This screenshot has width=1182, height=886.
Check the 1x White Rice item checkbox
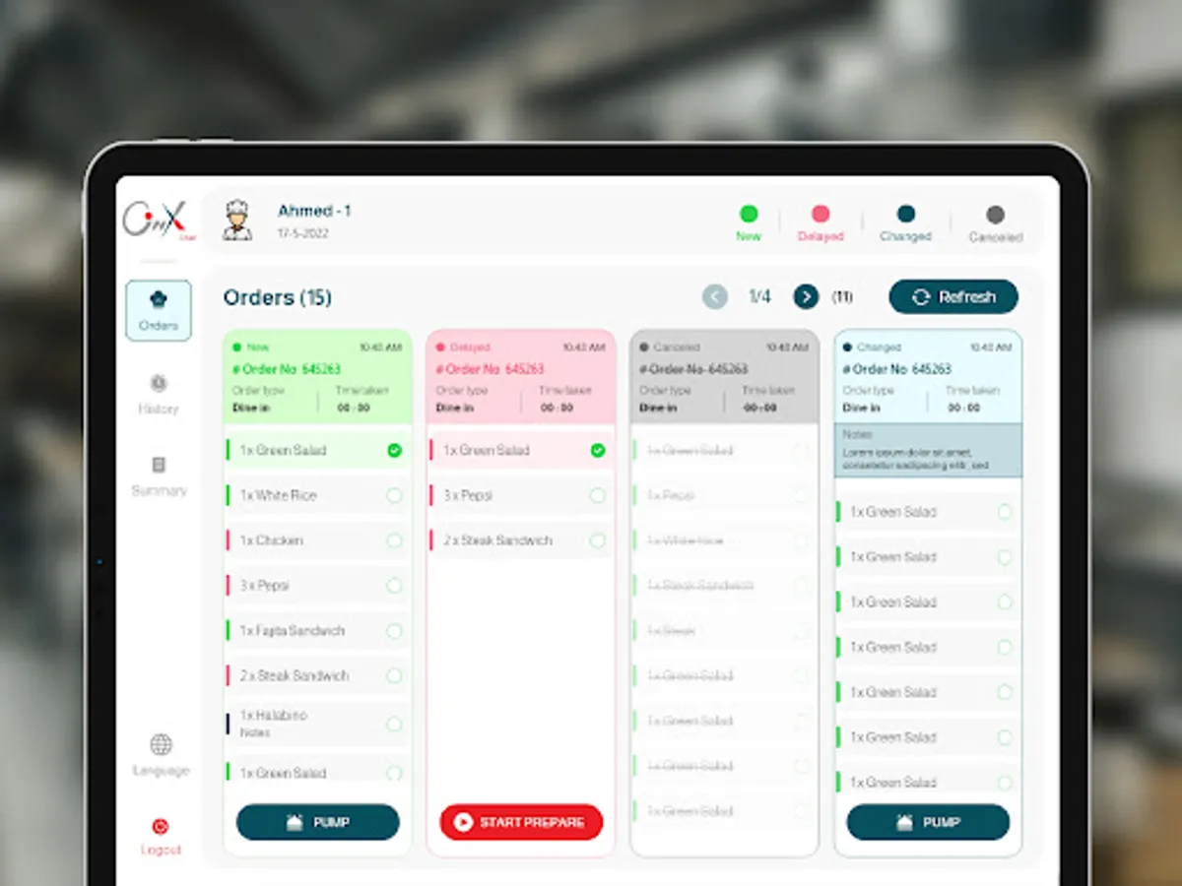[x=393, y=495]
